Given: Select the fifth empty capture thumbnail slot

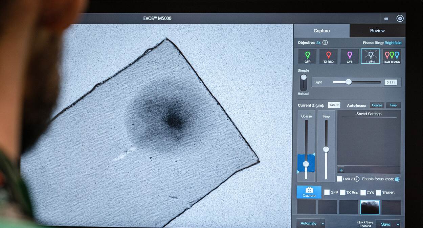Looking at the screenshot, I should (391, 207).
